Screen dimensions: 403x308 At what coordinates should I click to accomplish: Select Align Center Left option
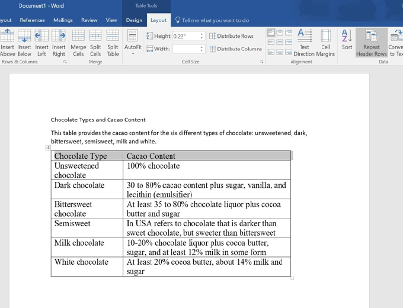(x=271, y=42)
